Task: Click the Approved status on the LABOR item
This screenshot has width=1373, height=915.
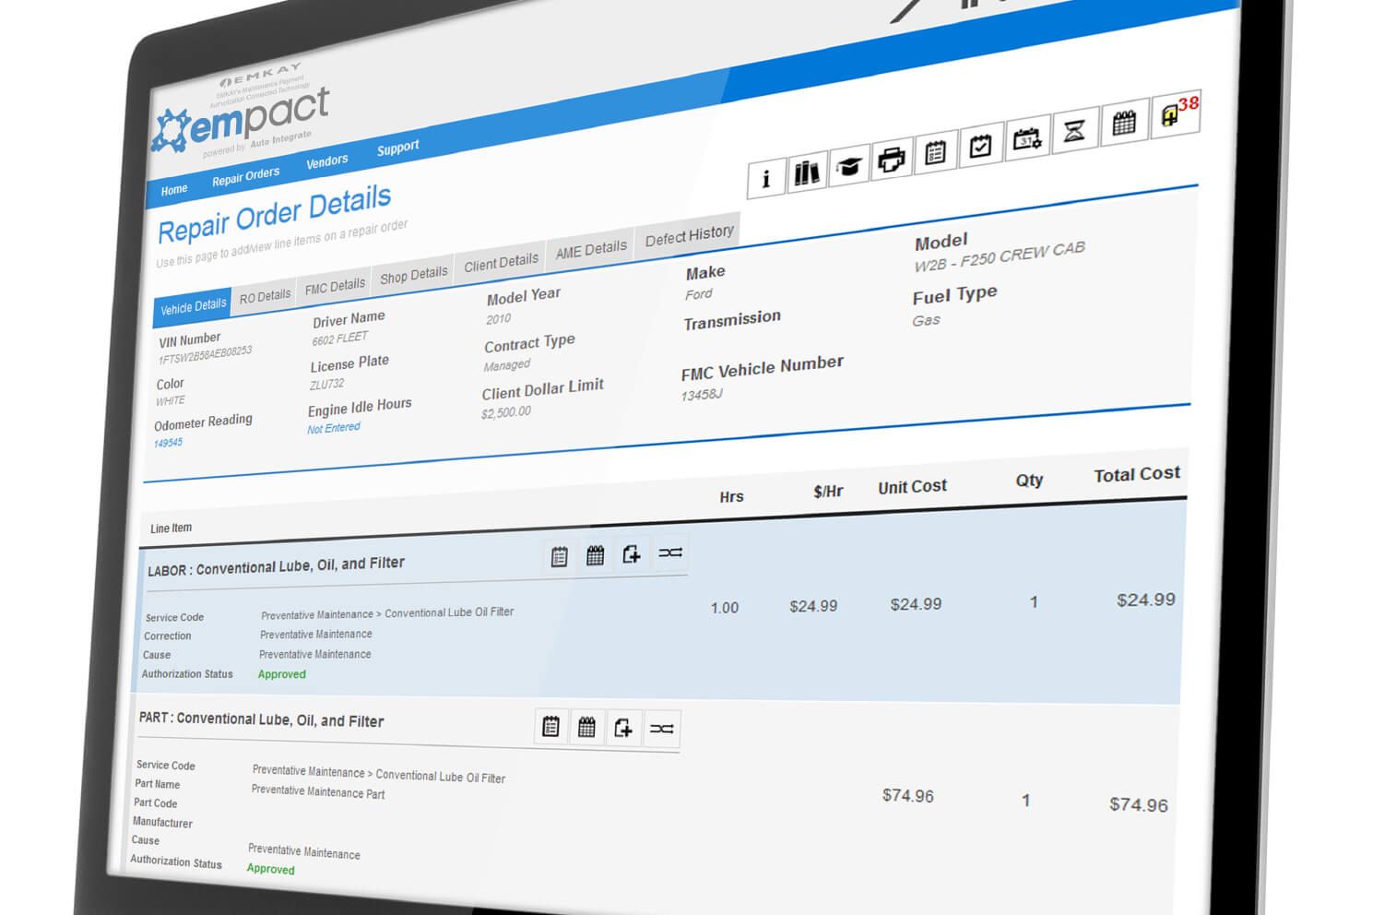Action: click(x=281, y=674)
